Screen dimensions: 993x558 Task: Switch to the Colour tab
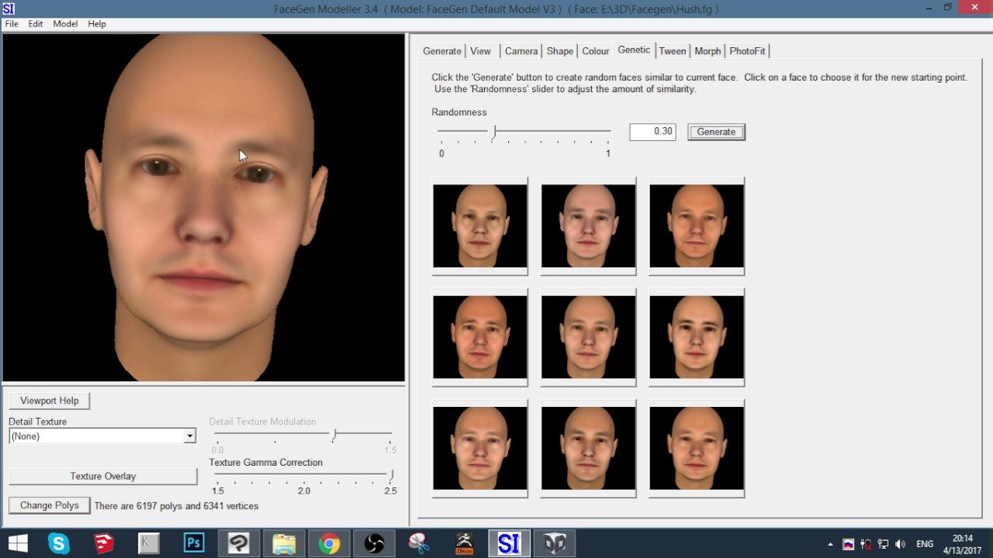pyautogui.click(x=596, y=51)
